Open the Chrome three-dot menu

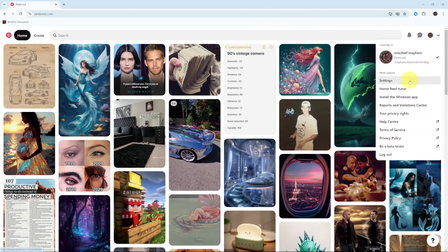pyautogui.click(x=443, y=14)
